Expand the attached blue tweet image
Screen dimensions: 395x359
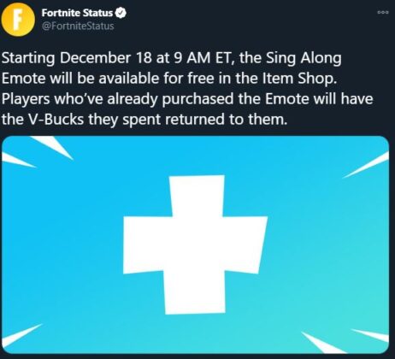(196, 244)
